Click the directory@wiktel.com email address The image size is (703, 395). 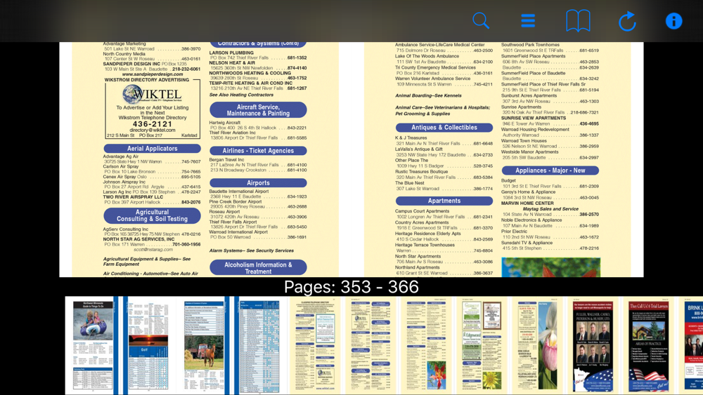(x=153, y=130)
